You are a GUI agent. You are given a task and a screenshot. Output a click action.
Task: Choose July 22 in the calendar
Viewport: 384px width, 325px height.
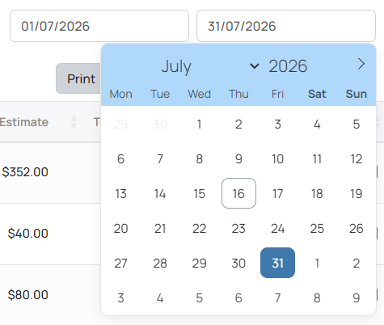click(x=199, y=229)
